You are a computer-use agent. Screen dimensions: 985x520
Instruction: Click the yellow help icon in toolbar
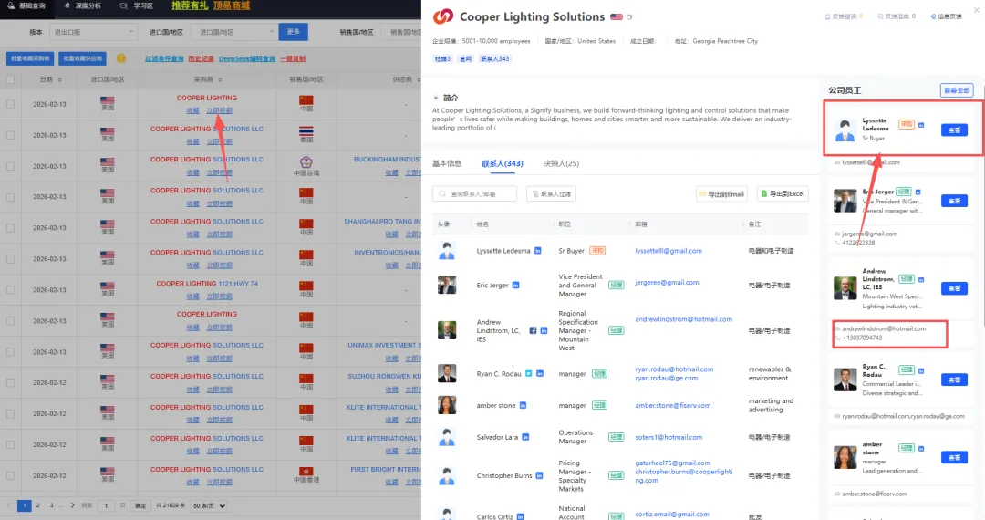pos(121,58)
